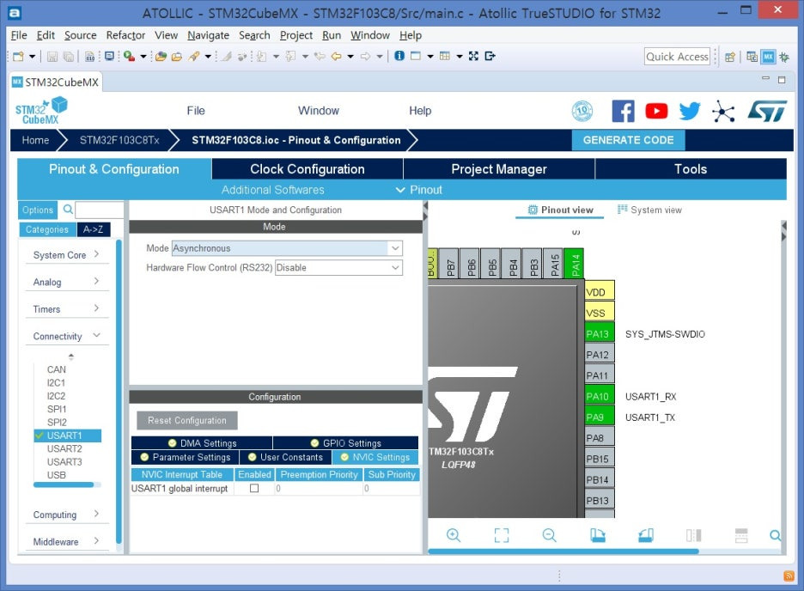Zoom out of the pinout chip view

click(549, 536)
